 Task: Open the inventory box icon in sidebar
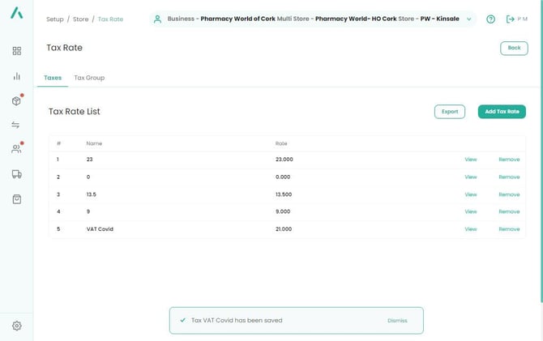pos(17,100)
